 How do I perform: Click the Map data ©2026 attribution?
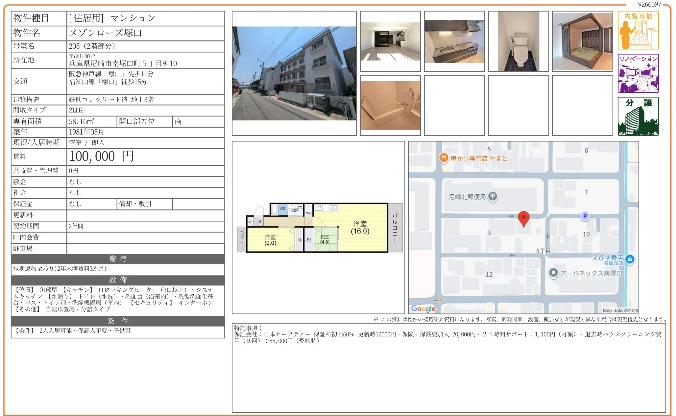pos(620,310)
